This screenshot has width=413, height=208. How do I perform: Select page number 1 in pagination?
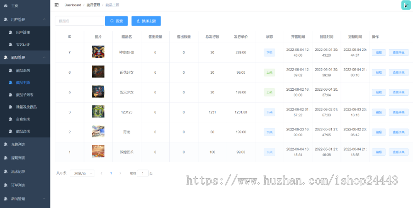111,173
